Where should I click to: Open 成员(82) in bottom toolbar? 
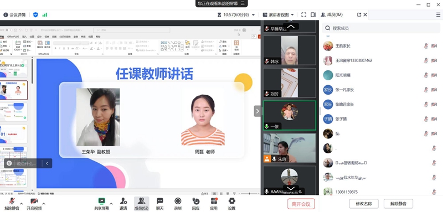pyautogui.click(x=141, y=204)
